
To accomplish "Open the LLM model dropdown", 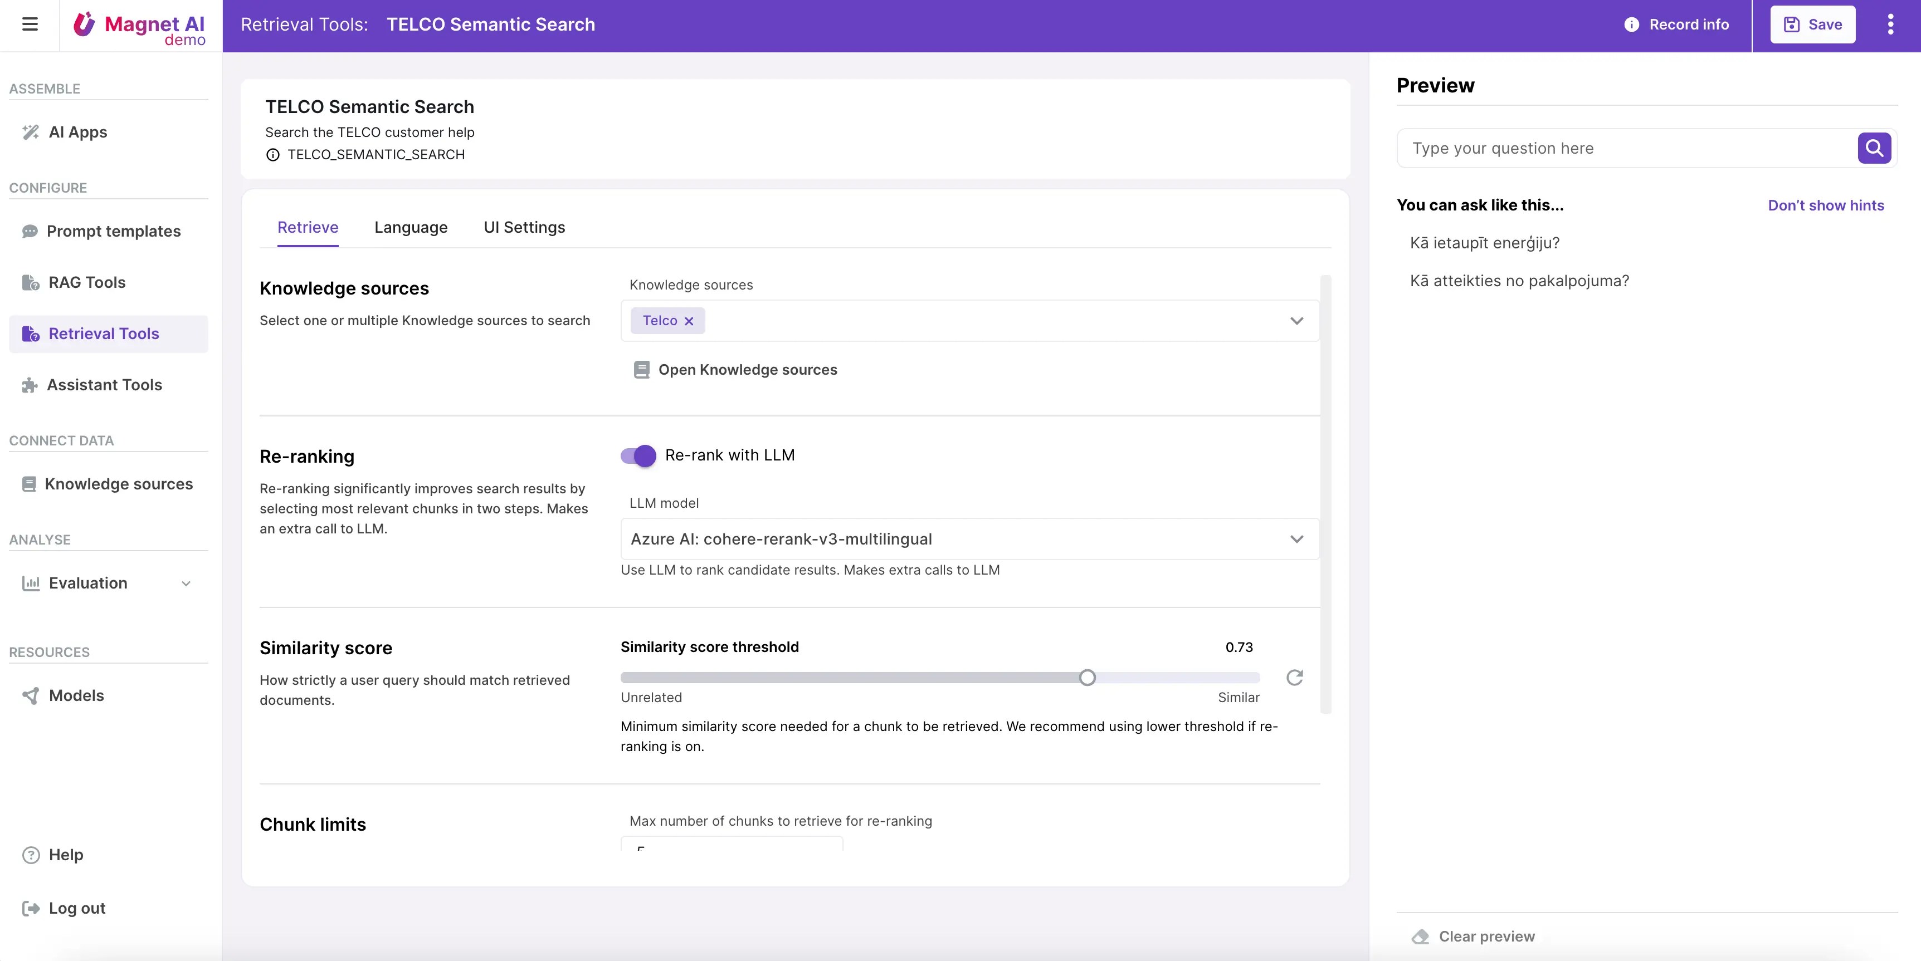I will (1296, 539).
